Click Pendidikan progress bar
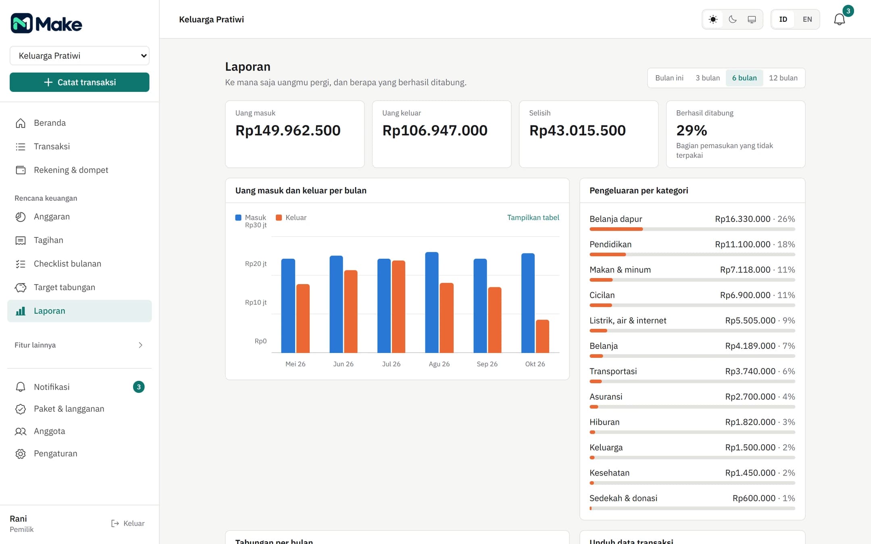The height and width of the screenshot is (544, 871). [692, 255]
